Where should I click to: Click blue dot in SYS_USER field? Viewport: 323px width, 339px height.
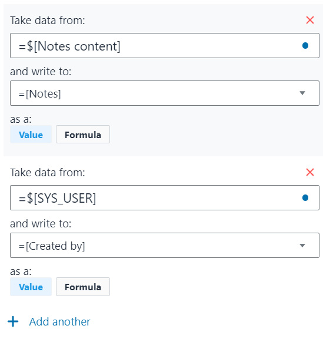coord(305,198)
